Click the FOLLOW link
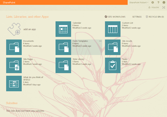167x117 pixels. click(155, 8)
